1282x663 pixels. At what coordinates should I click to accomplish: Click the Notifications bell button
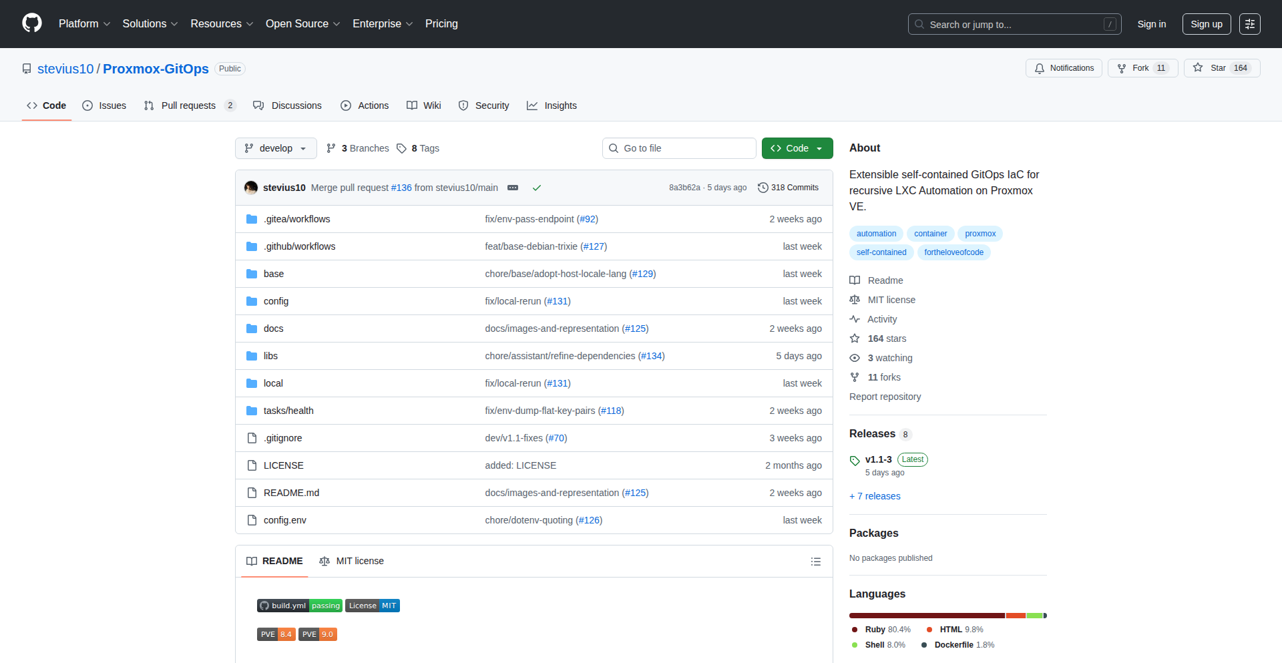pos(1064,68)
